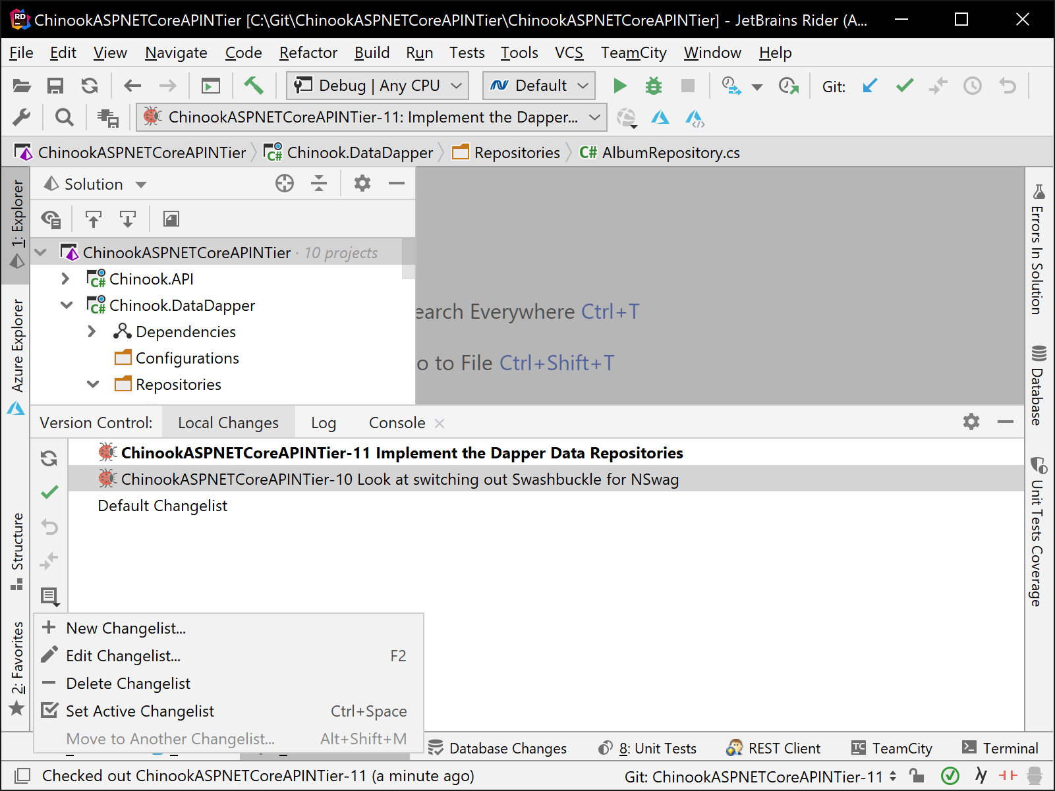Update project with blue Git arrow
1055x791 pixels.
click(870, 86)
